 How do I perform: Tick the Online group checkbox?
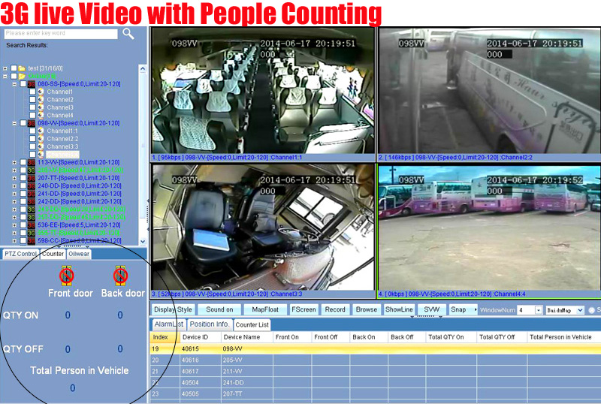click(x=14, y=76)
